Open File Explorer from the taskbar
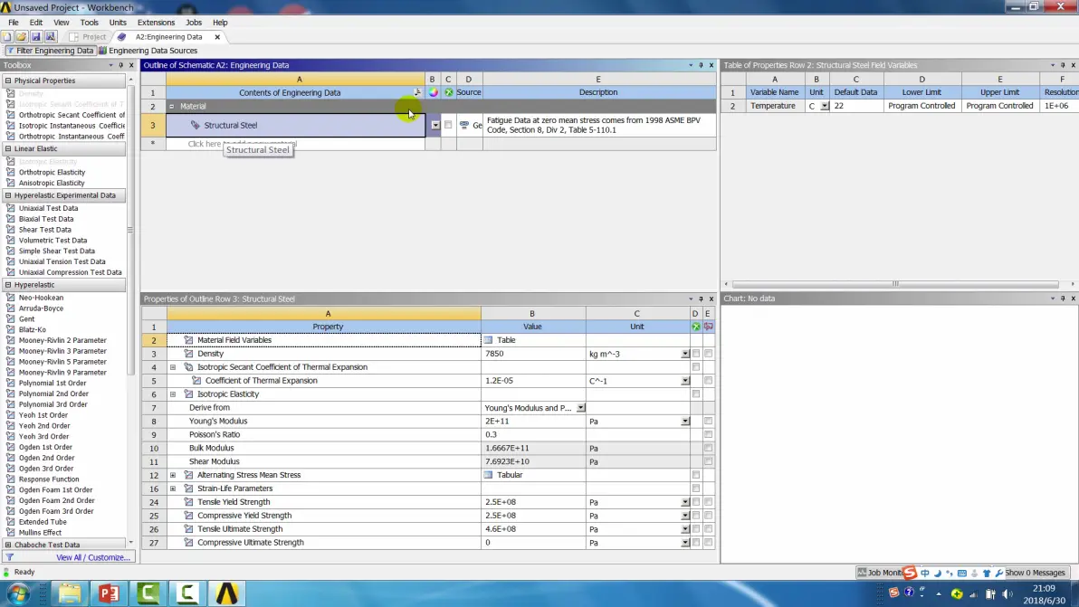This screenshot has height=607, width=1079. [70, 593]
